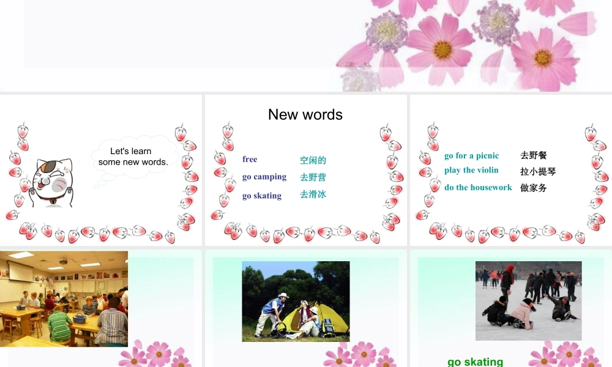Click the phrase go camping

(x=264, y=177)
